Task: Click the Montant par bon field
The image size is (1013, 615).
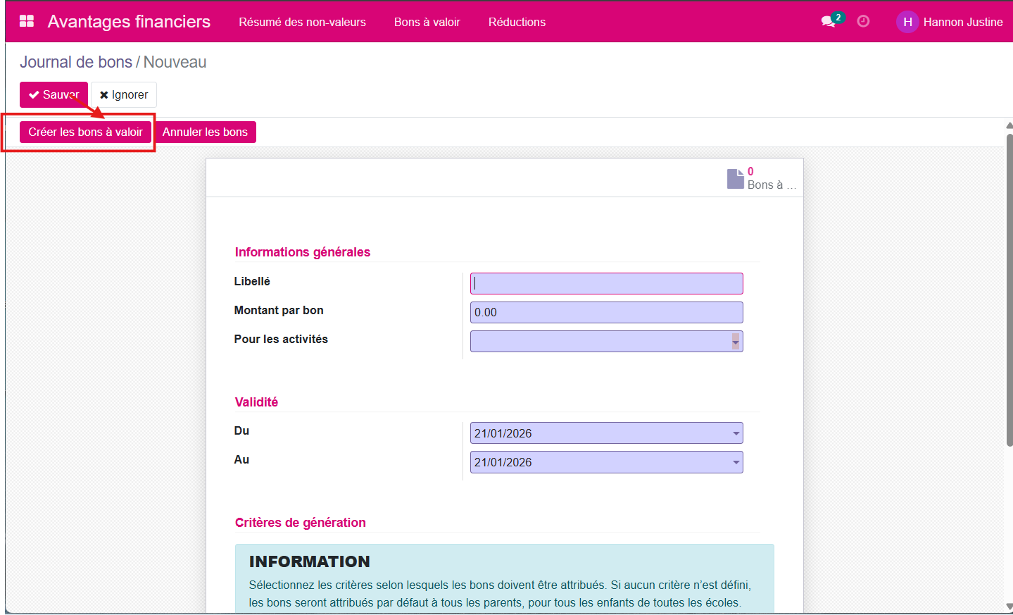Action: 606,312
